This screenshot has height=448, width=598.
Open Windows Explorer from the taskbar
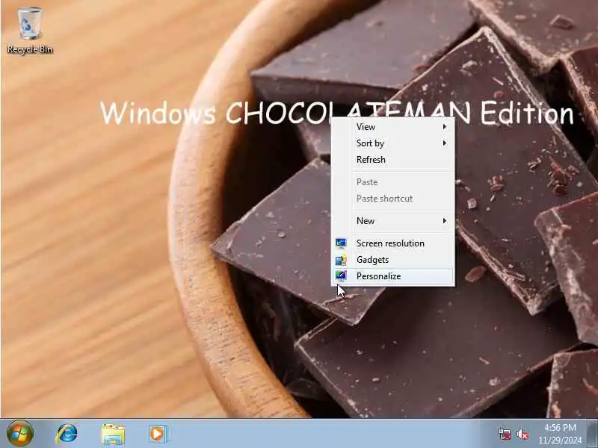coord(113,434)
